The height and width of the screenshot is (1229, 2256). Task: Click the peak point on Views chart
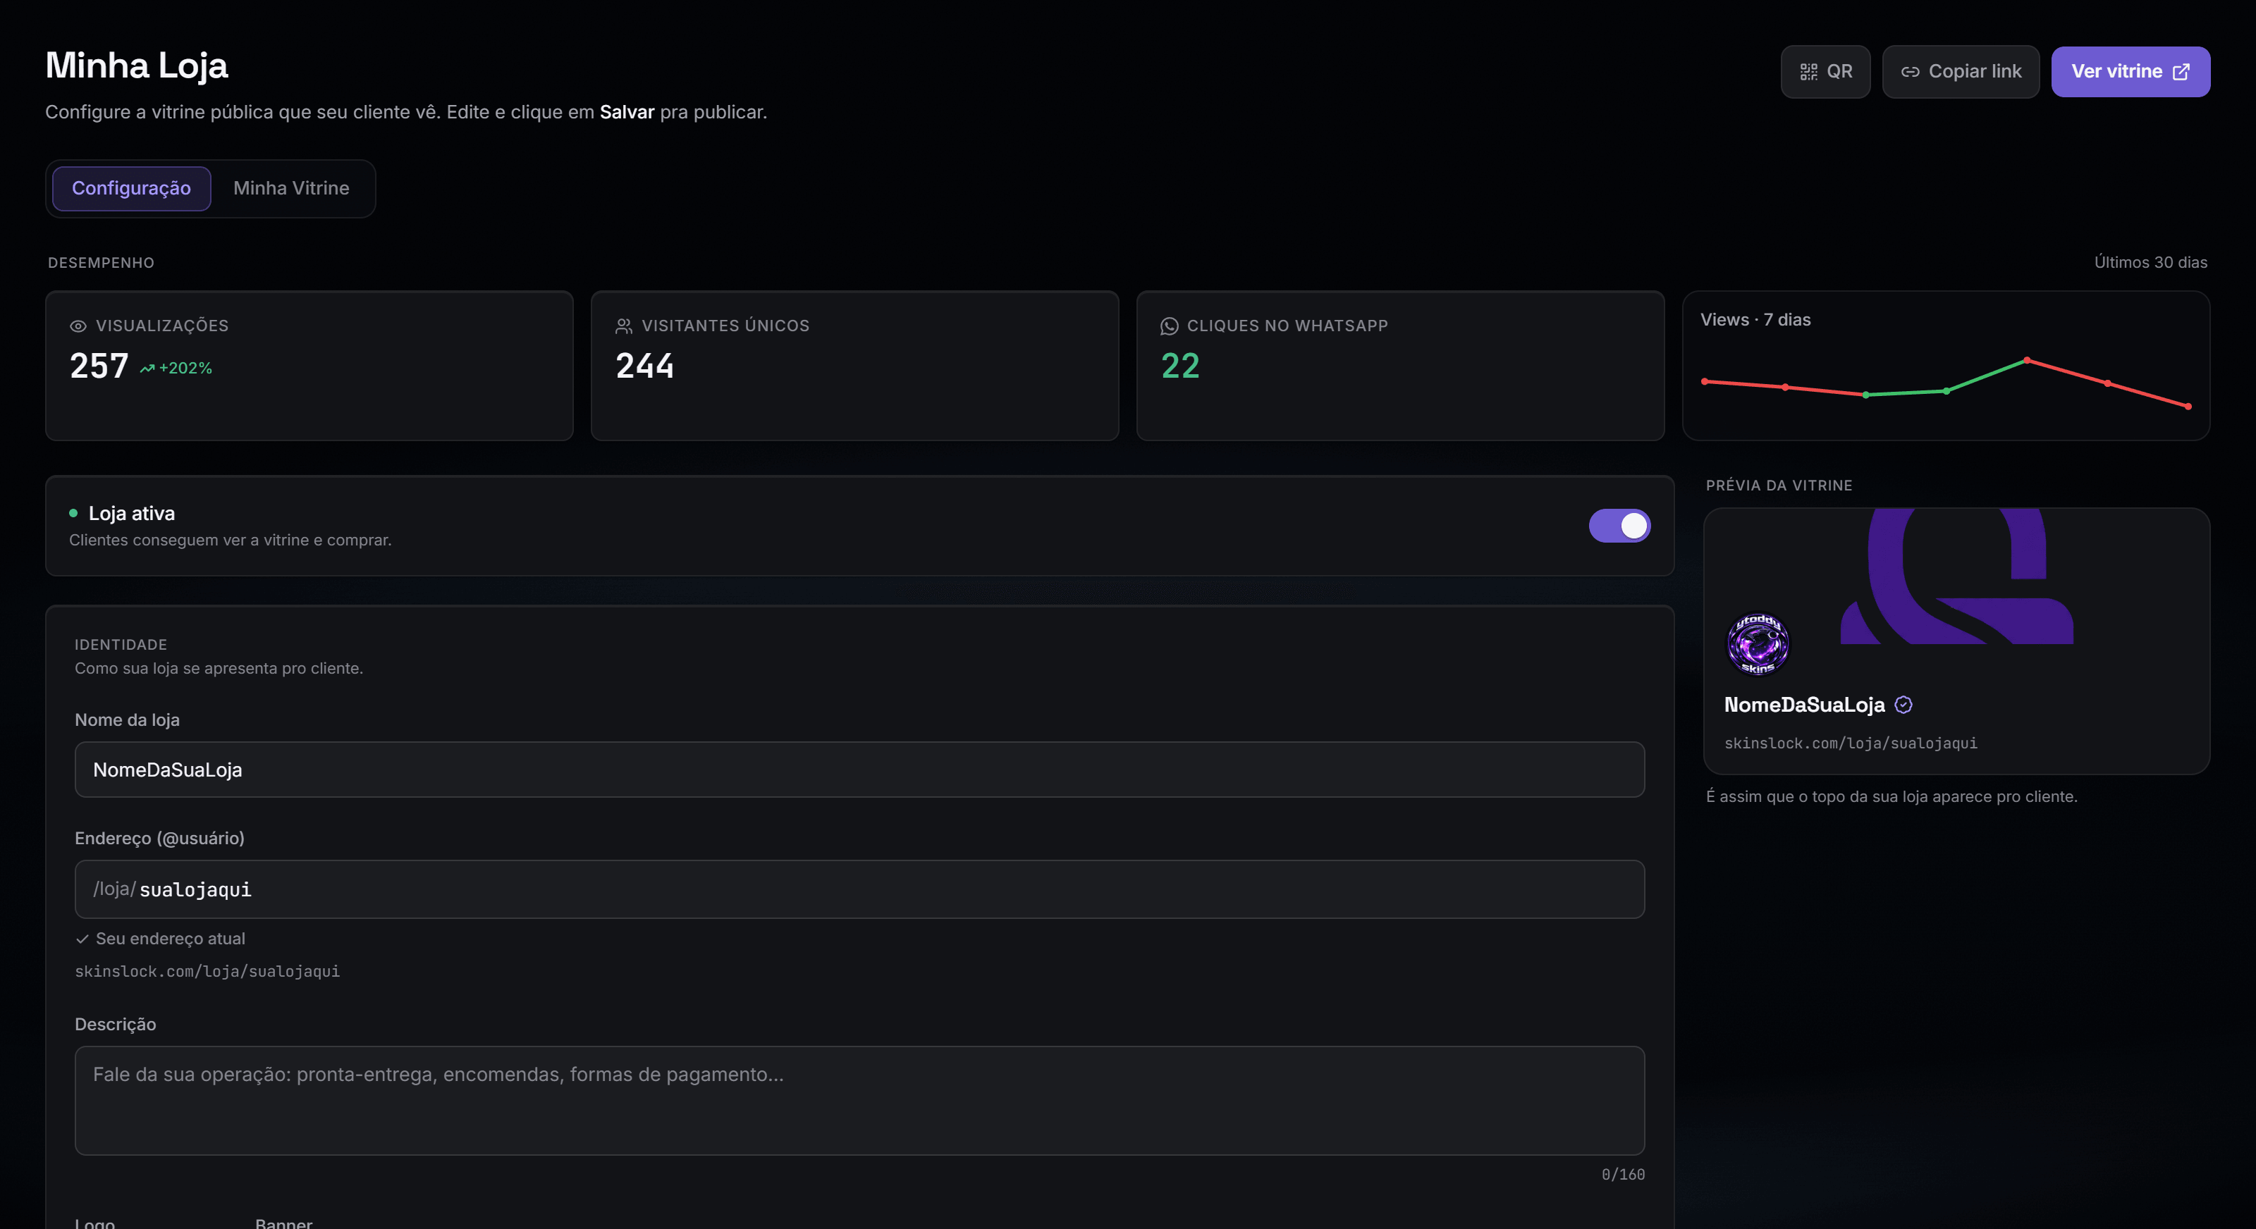pos(2027,360)
